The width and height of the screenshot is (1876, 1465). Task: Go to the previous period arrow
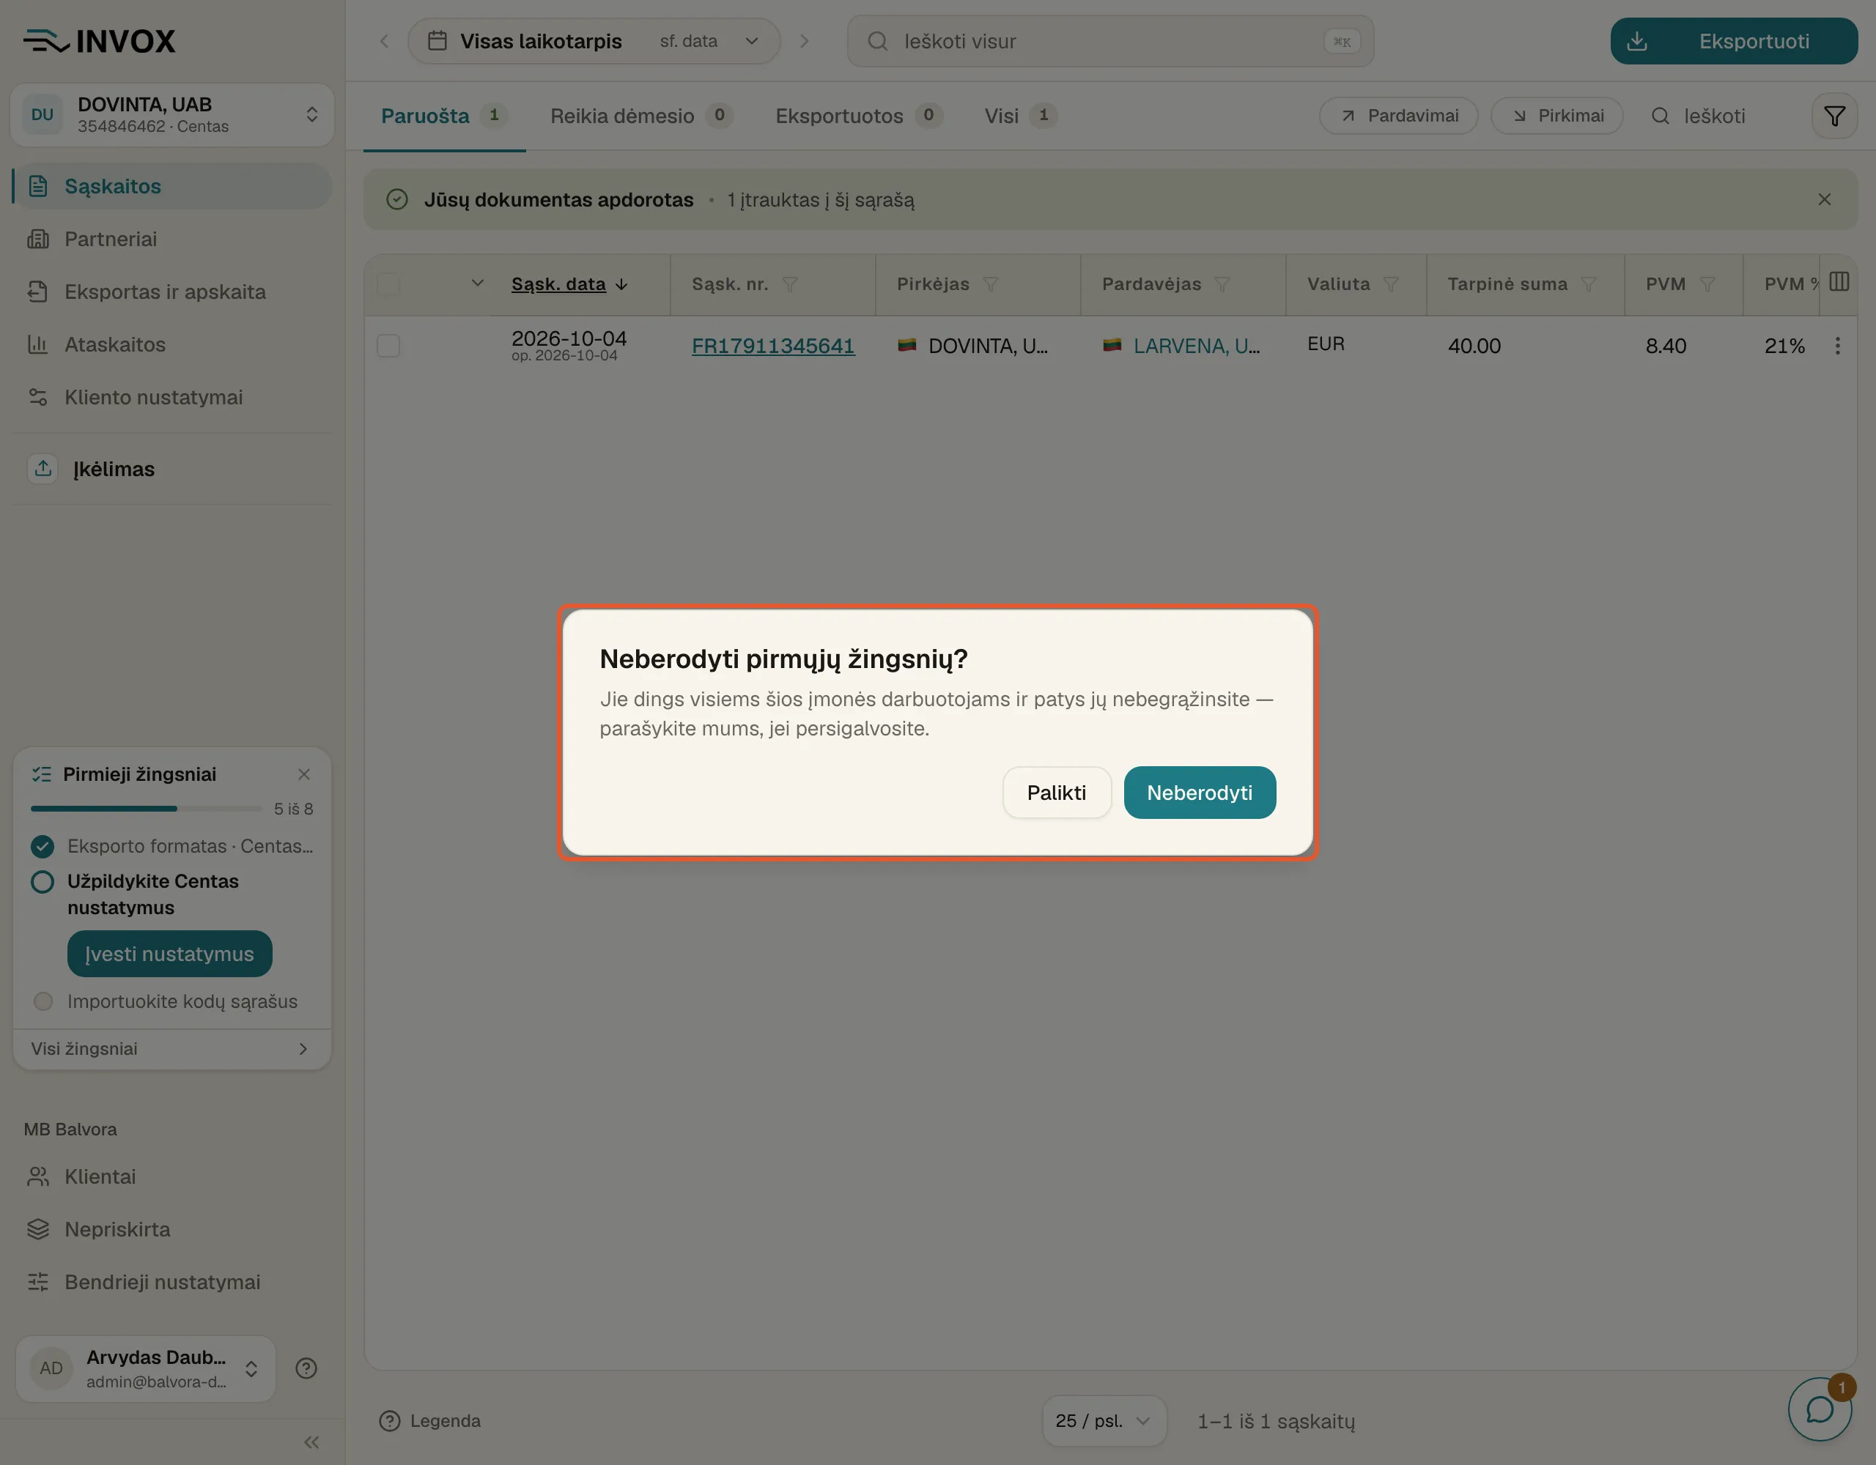[384, 41]
